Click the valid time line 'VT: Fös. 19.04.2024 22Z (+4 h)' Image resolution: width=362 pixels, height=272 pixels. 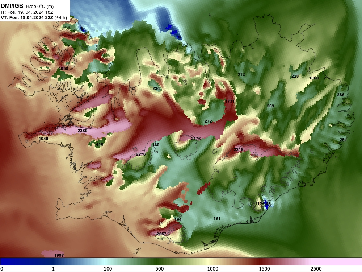click(x=34, y=17)
